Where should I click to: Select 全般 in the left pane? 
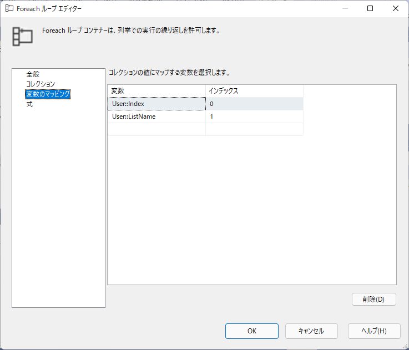tap(33, 74)
